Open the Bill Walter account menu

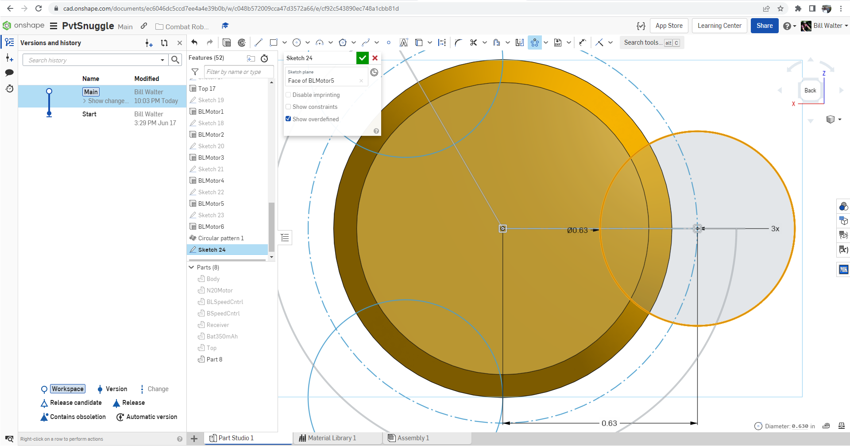pyautogui.click(x=824, y=26)
